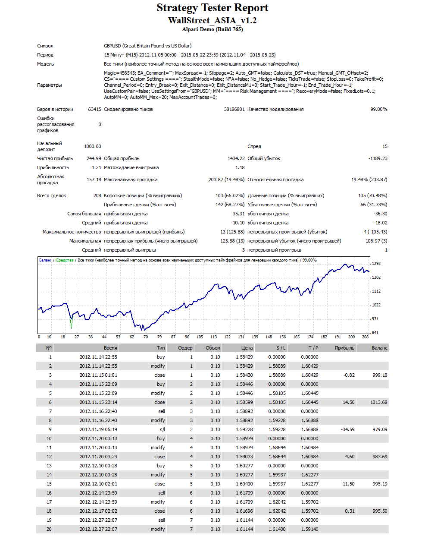Select the s/l type cell in row 9

[162, 429]
